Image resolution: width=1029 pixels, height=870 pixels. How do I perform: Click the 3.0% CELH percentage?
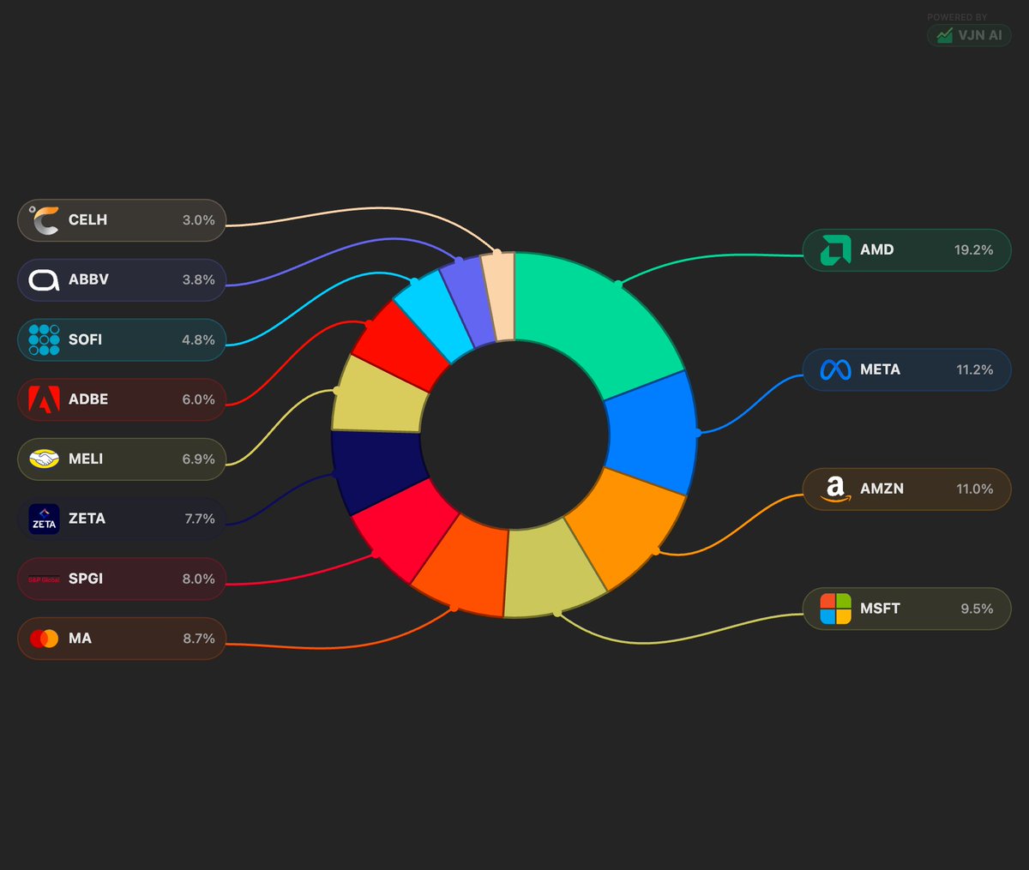(198, 220)
